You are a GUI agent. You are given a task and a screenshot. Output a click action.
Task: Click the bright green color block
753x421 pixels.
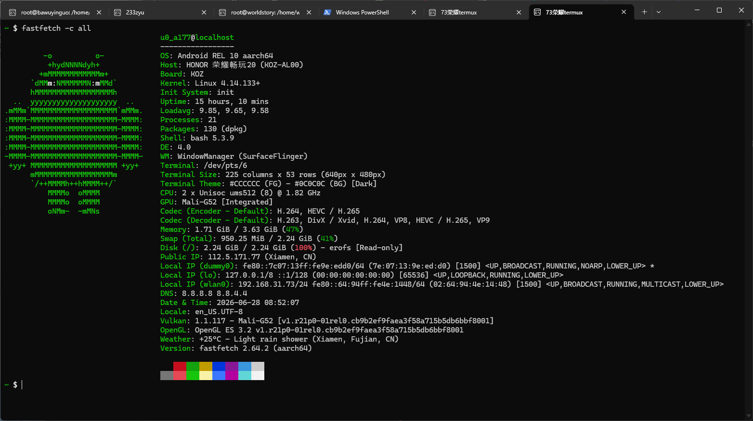[193, 375]
